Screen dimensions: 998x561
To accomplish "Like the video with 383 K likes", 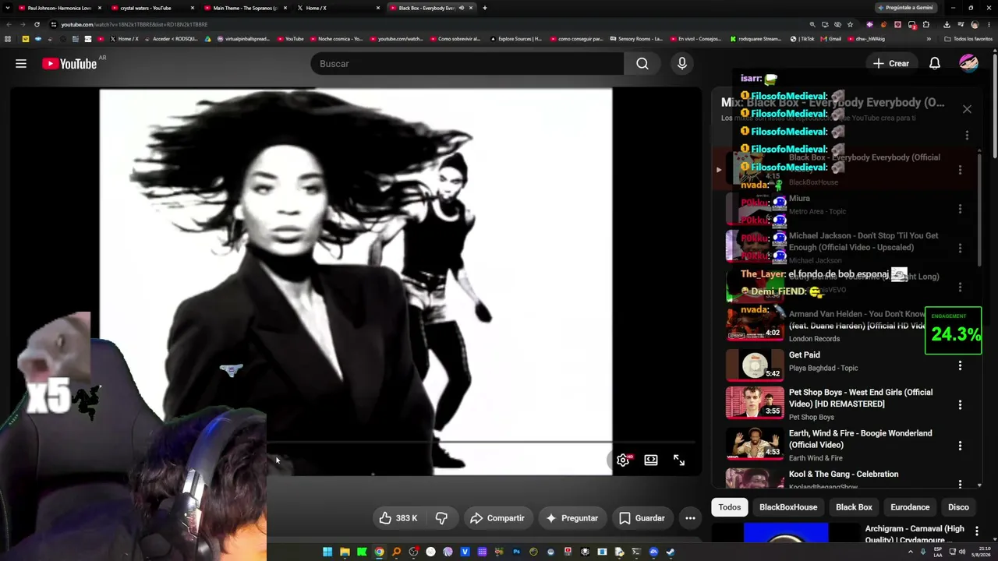I will point(398,518).
